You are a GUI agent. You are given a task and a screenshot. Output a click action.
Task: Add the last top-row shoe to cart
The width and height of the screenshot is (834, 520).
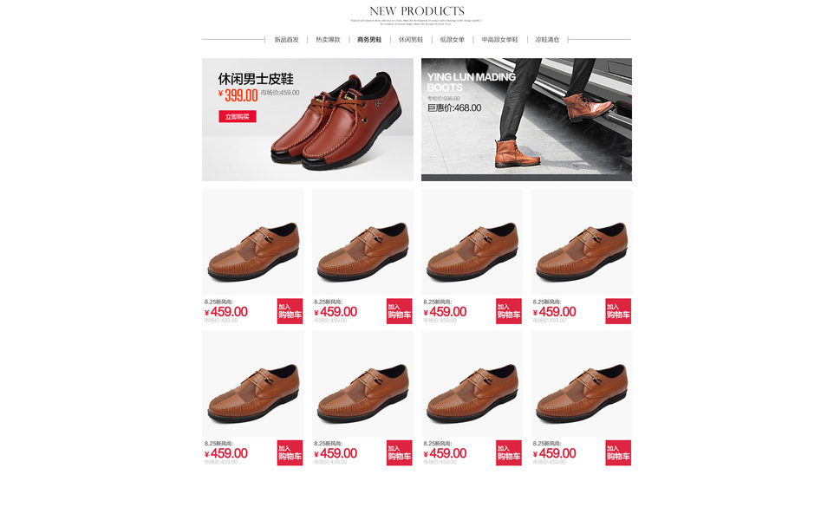pos(618,311)
